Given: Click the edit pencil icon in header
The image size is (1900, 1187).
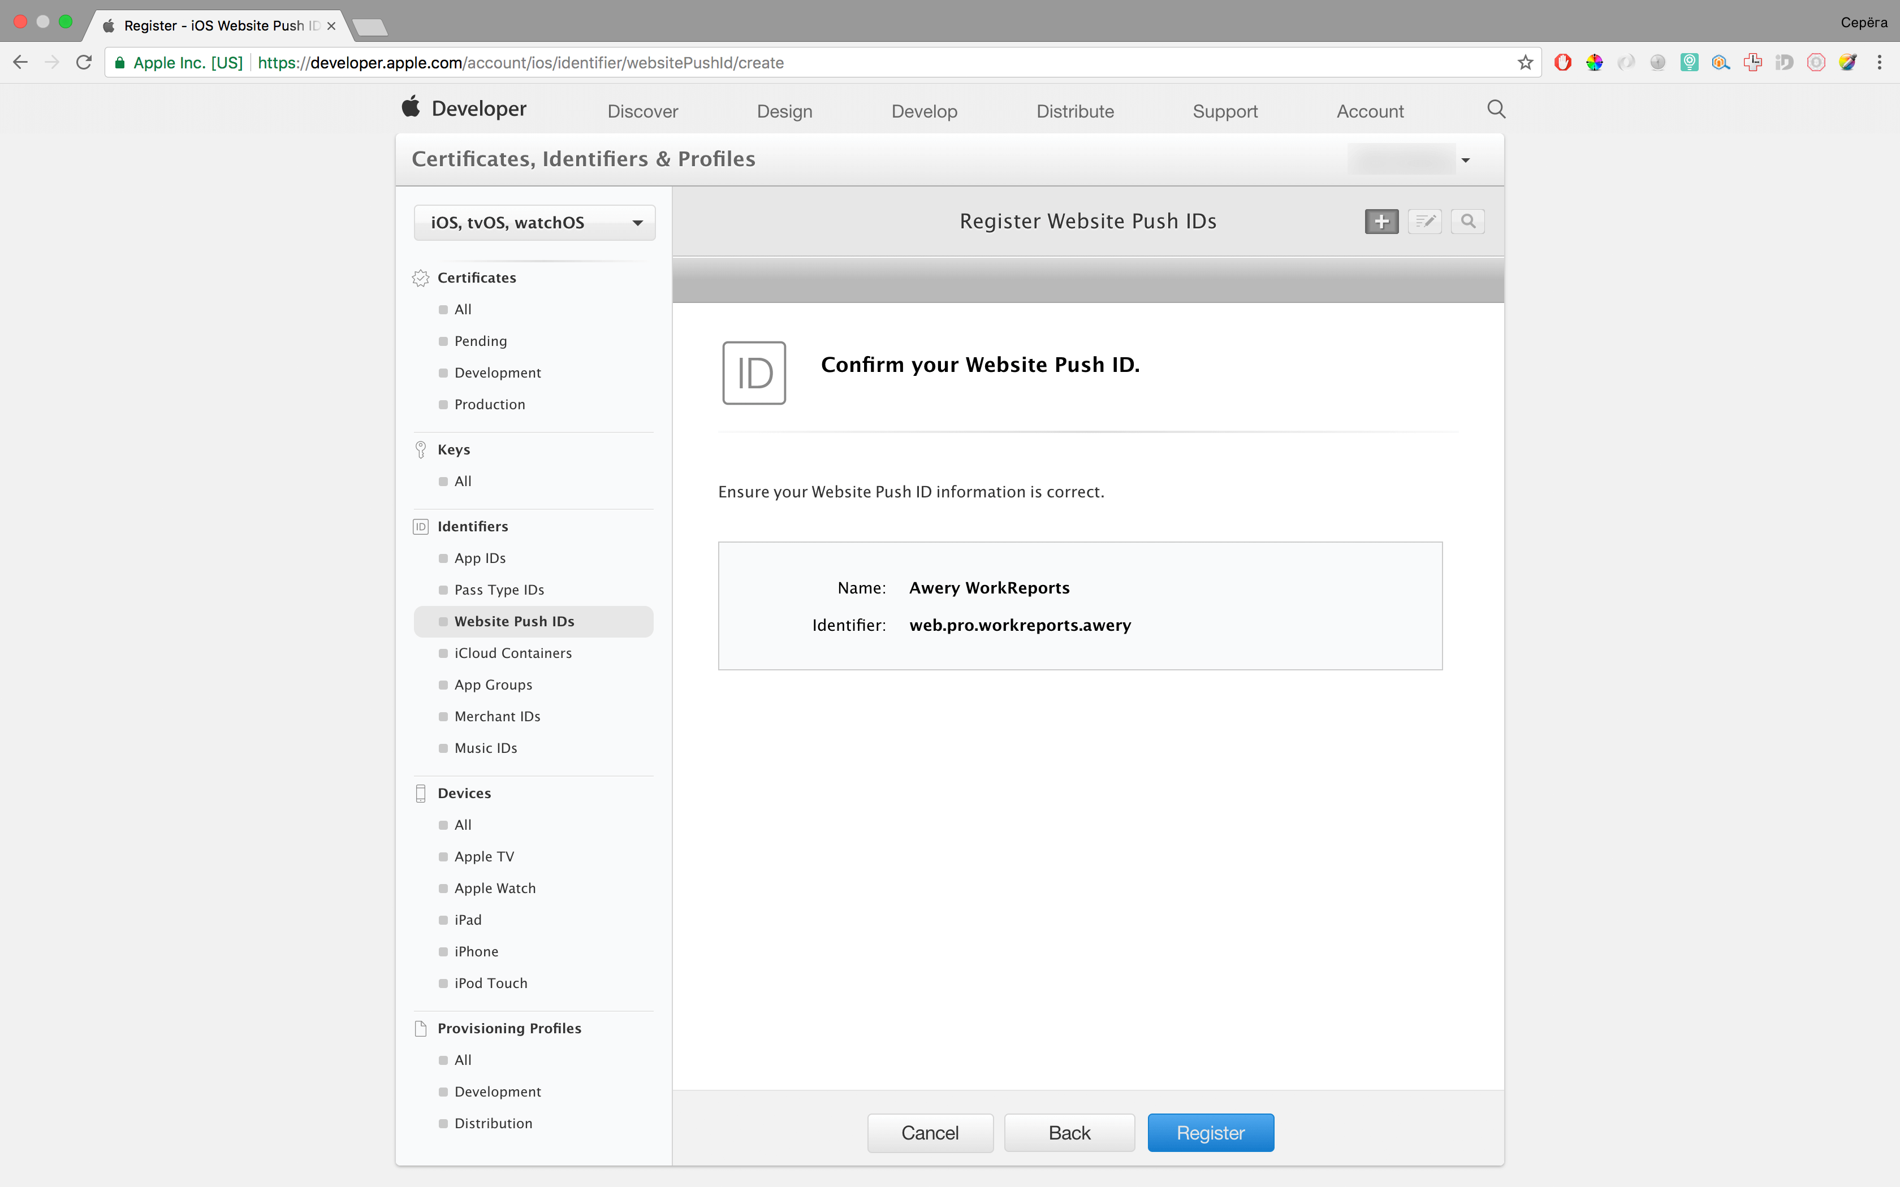Looking at the screenshot, I should (x=1424, y=222).
